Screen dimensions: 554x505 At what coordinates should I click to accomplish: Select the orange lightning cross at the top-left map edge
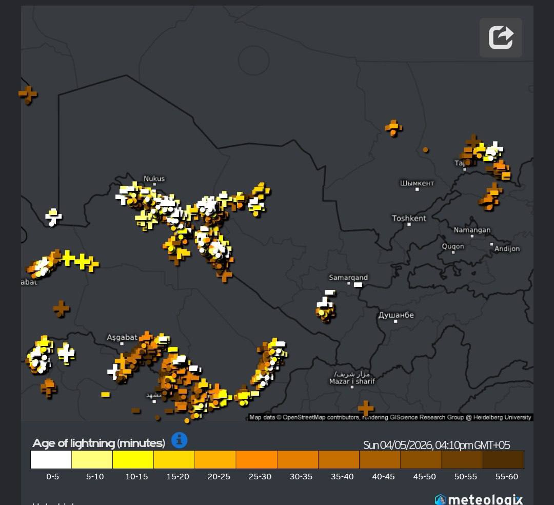pyautogui.click(x=28, y=93)
